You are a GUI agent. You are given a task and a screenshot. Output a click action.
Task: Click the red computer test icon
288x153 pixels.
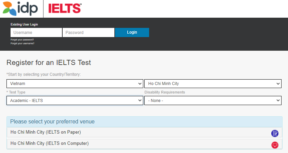point(275,145)
